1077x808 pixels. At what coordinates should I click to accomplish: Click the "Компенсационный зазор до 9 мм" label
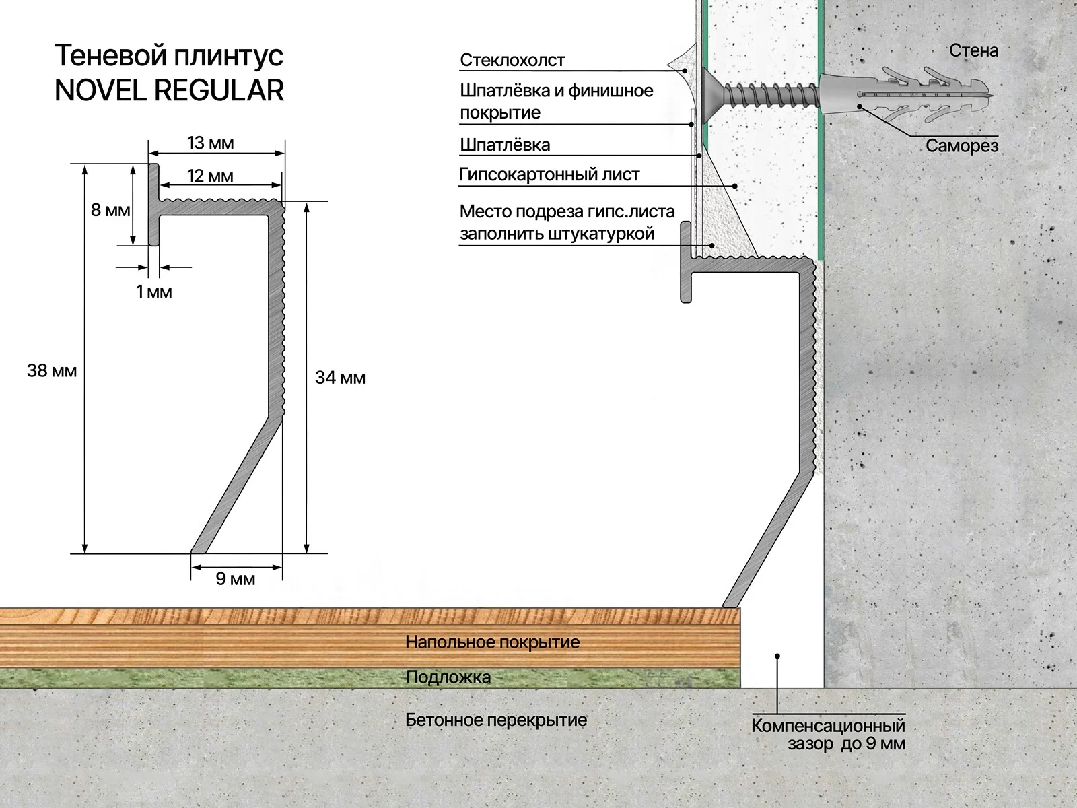pyautogui.click(x=828, y=735)
